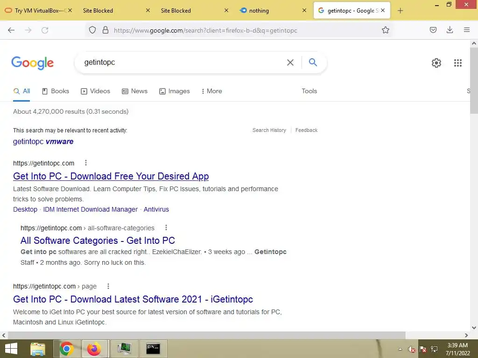Open the Search History link
The image size is (478, 358).
269,131
